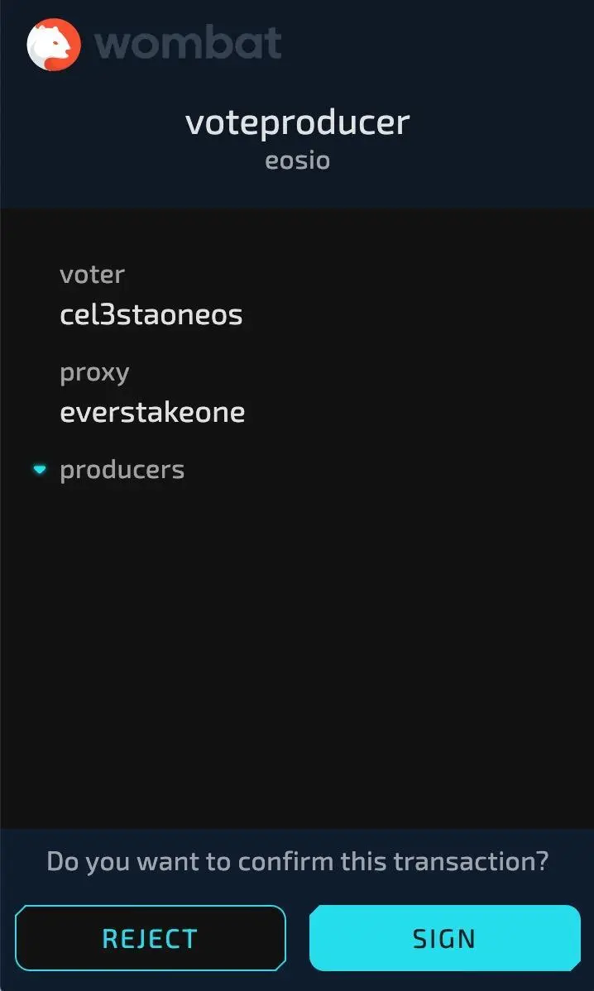Viewport: 594px width, 991px height.
Task: Select the voter account cel3staoneos
Action: [151, 315]
